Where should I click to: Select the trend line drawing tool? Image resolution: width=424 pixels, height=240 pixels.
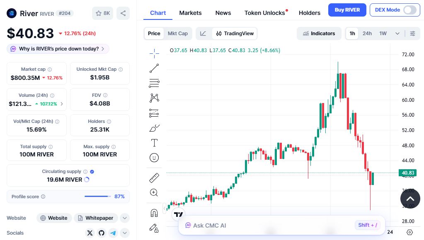point(154,68)
